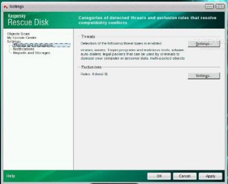Open Threats section Settings button
Viewport: 228px width, 184px height.
tap(204, 44)
